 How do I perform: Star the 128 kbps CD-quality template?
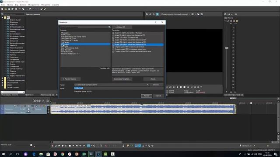113,38
